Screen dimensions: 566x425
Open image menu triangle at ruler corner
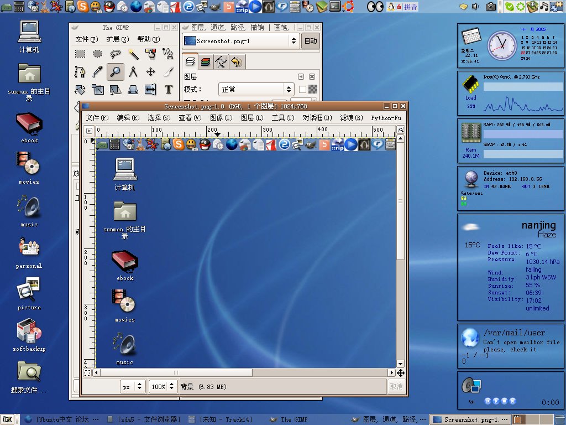(x=89, y=131)
